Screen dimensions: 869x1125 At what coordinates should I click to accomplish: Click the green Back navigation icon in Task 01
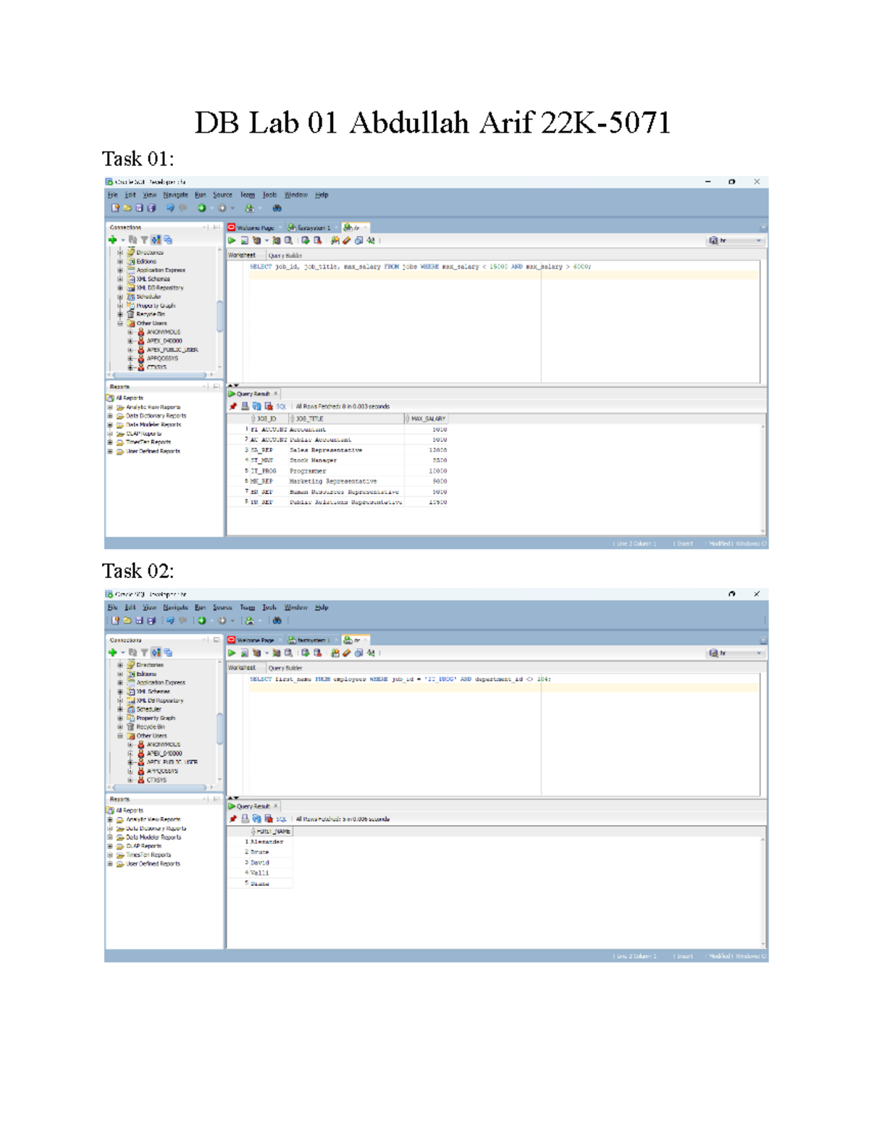202,209
